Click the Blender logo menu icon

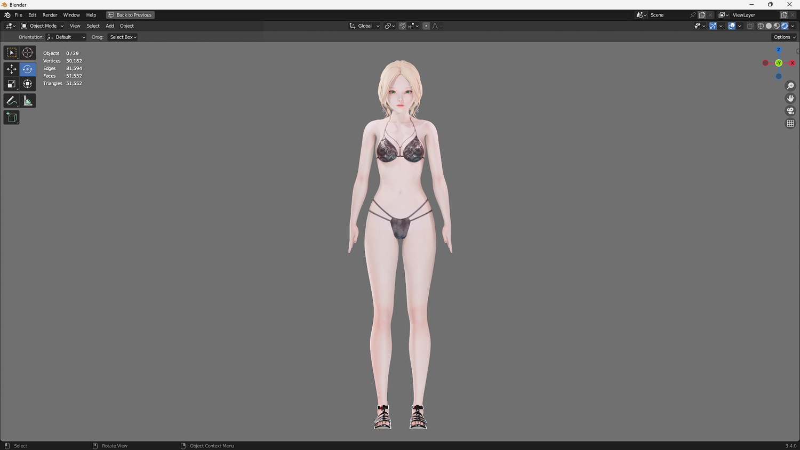coord(7,15)
